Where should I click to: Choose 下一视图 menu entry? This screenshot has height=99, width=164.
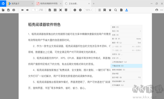tap(126, 50)
